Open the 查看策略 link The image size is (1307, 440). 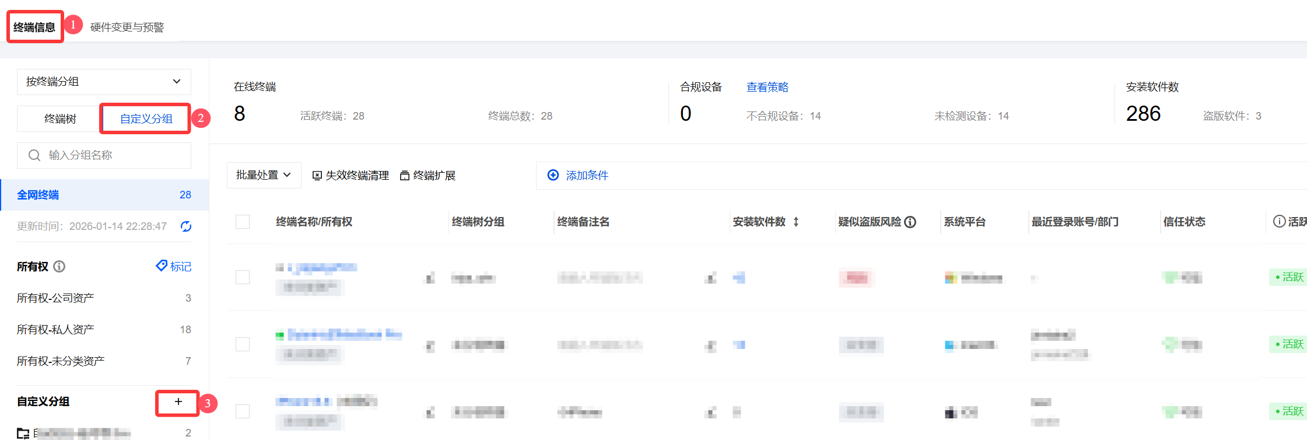pos(767,87)
